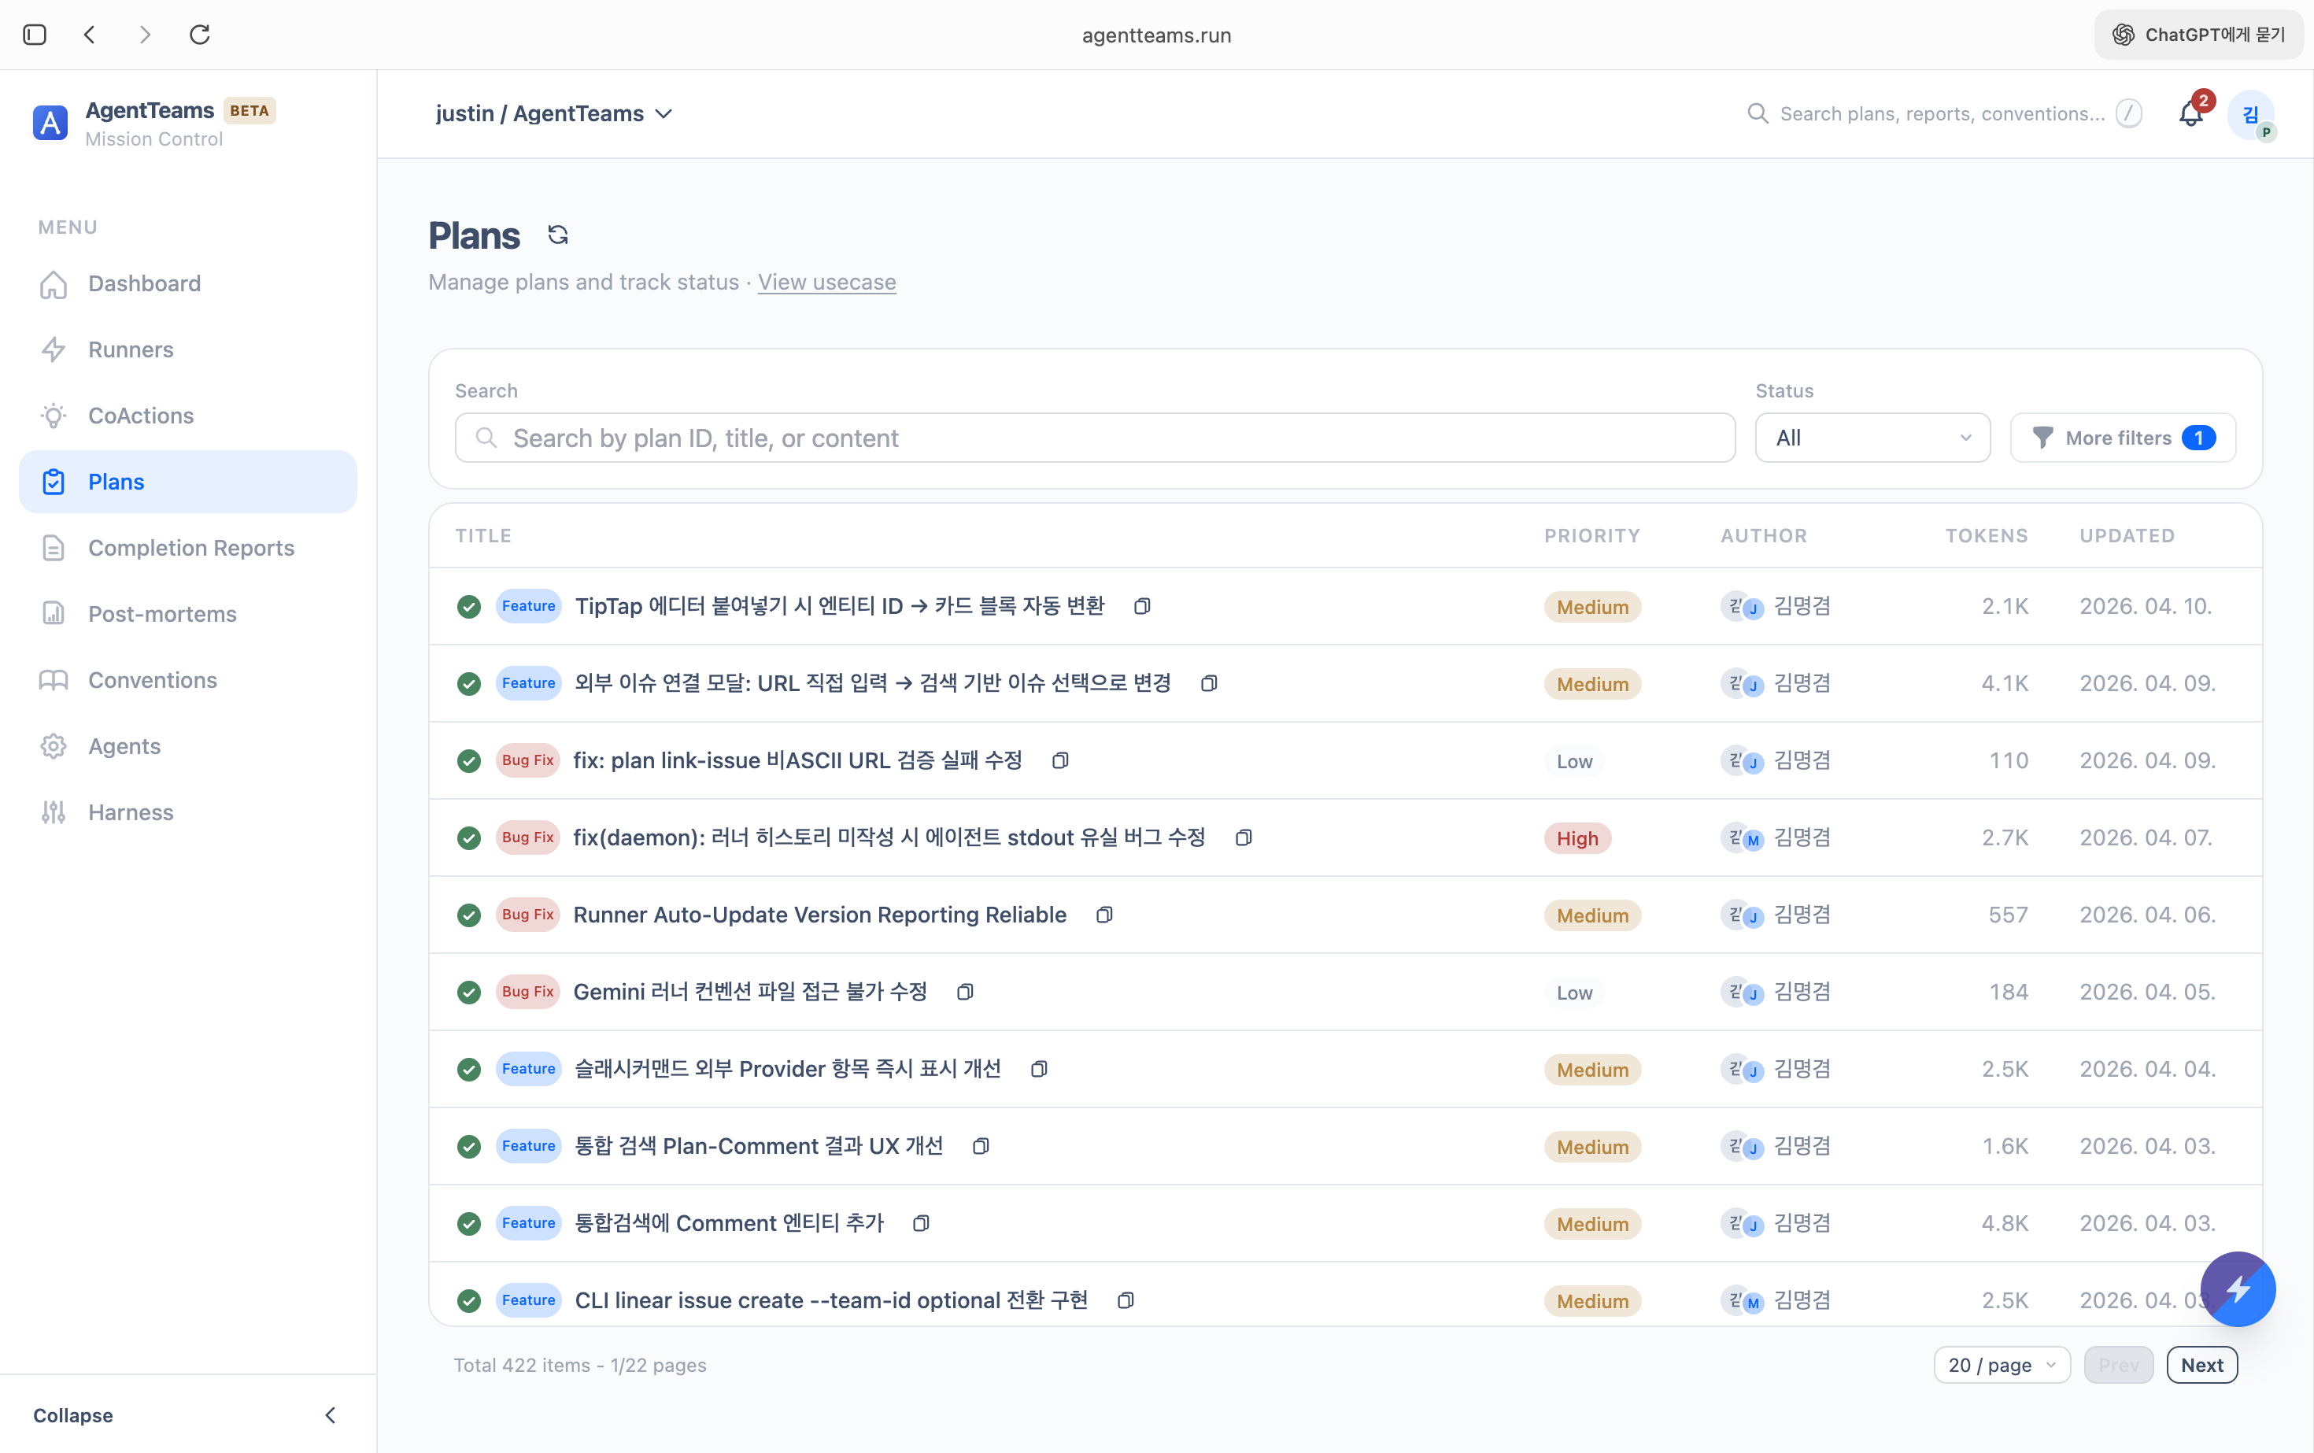2314x1453 pixels.
Task: Click the AgentTeams logo icon
Action: (50, 123)
